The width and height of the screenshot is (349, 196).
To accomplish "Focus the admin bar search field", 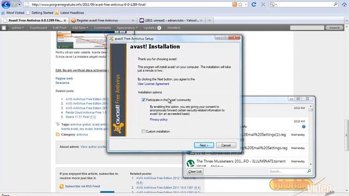I will [x=307, y=28].
